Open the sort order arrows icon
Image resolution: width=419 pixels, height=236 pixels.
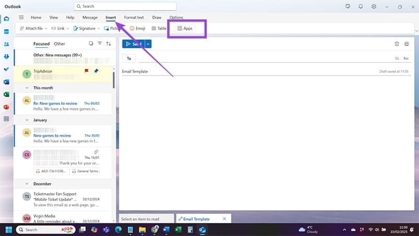coord(108,44)
